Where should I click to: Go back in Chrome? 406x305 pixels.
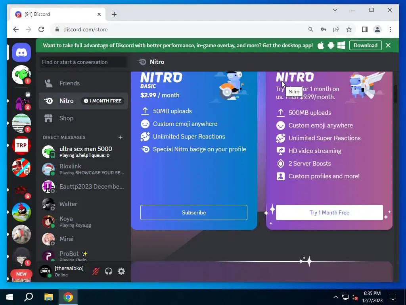(x=16, y=29)
